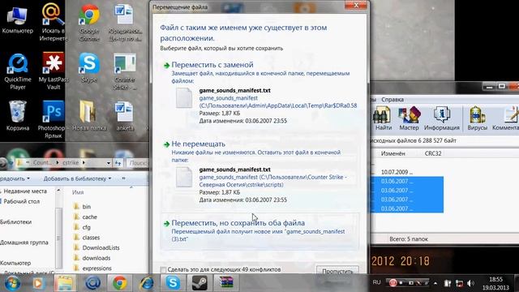Open Новая папка desktop folder
The height and width of the screenshot is (292, 519).
coord(89,116)
